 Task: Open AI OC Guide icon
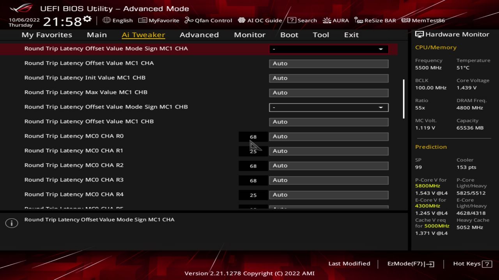pyautogui.click(x=242, y=20)
